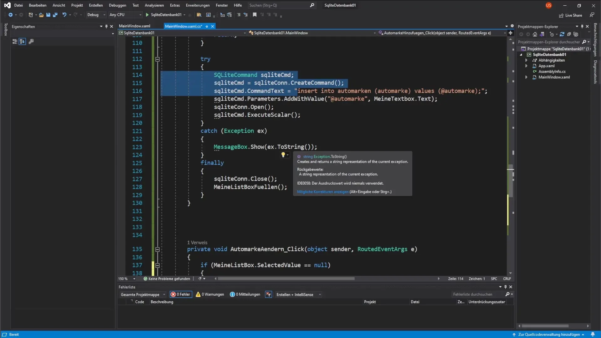Screen dimensions: 601x338
Task: Click the Mögliche Korrekturen anzeigen link
Action: pos(322,192)
